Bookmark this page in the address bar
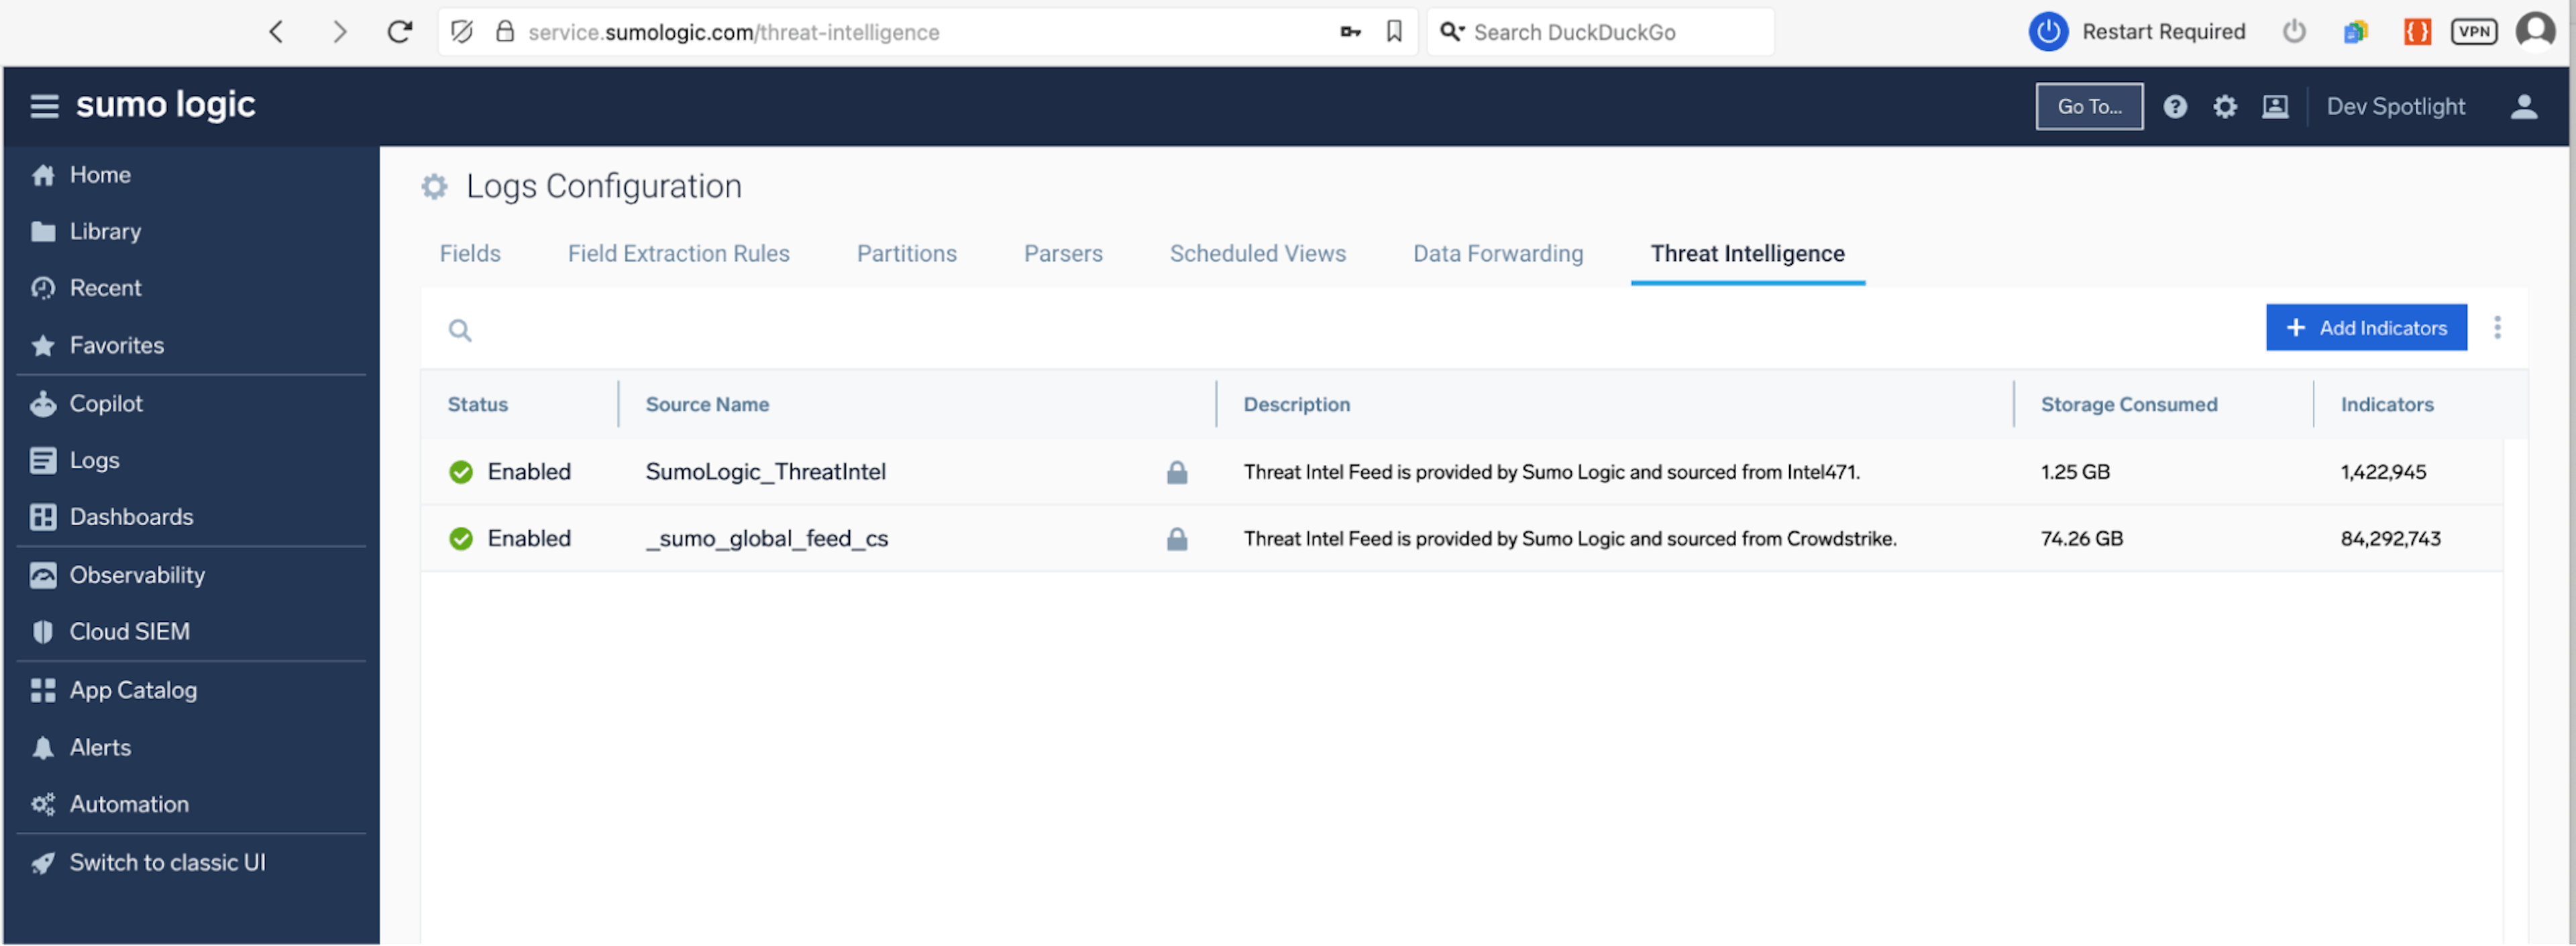Image resolution: width=2576 pixels, height=946 pixels. tap(1394, 32)
